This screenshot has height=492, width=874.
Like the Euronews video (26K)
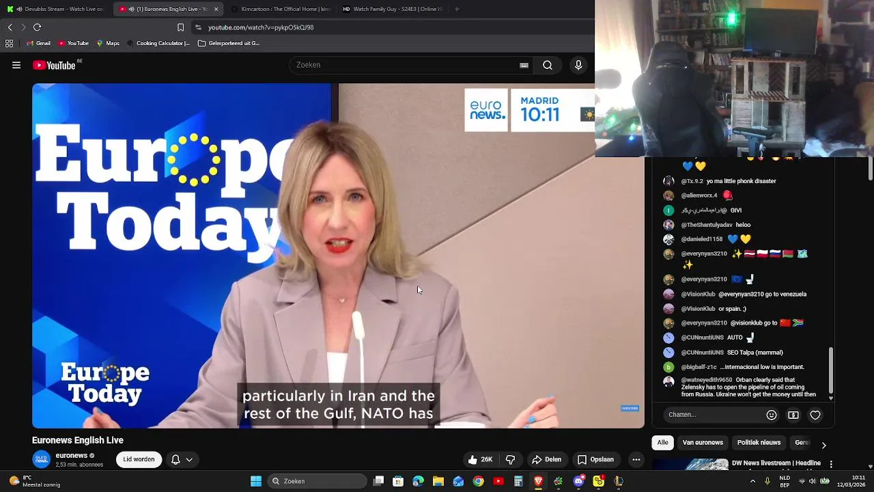point(481,459)
